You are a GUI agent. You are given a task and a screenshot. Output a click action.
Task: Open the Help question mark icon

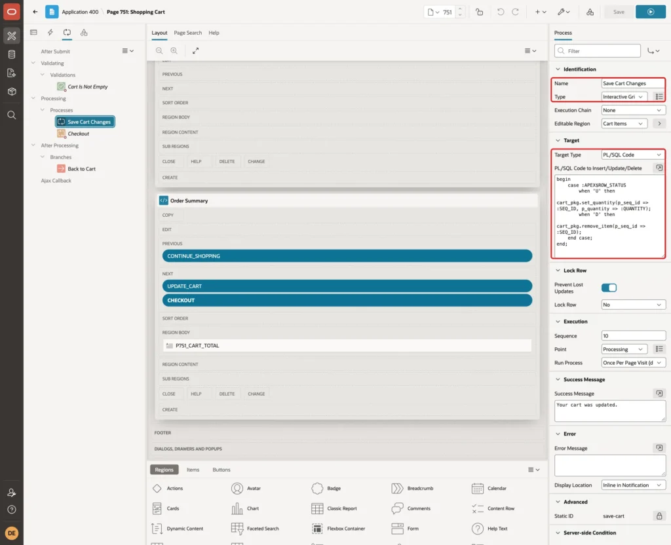12,510
